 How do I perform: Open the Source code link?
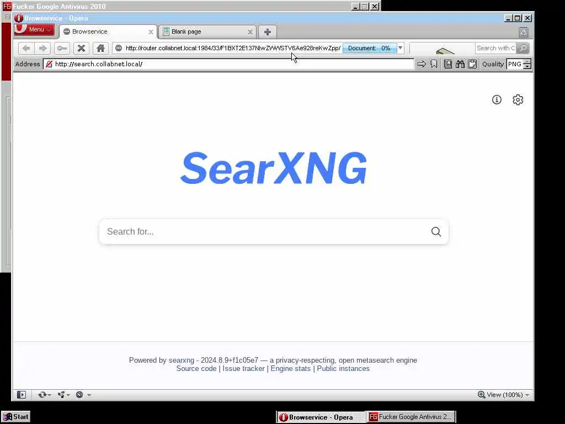pyautogui.click(x=196, y=368)
